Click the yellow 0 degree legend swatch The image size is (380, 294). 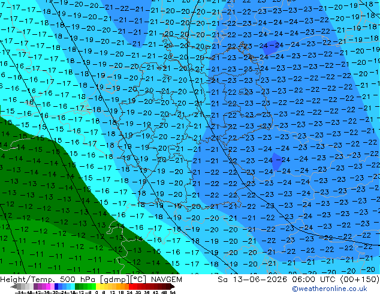[x=98, y=286]
